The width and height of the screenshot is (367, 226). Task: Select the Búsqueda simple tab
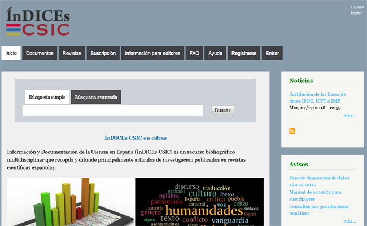47,97
